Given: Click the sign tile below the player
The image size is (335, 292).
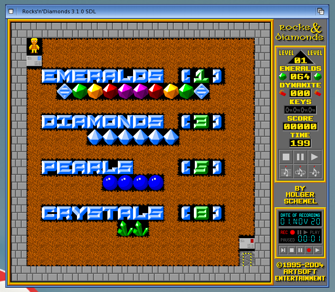Looking at the screenshot, I should (x=34, y=60).
